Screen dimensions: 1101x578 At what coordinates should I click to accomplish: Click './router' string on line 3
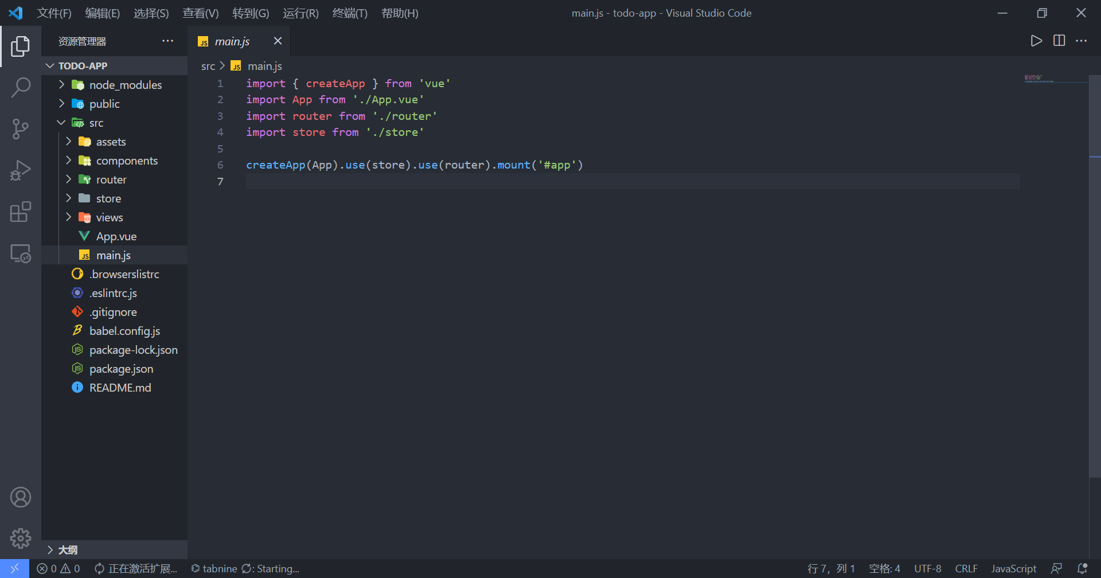405,116
